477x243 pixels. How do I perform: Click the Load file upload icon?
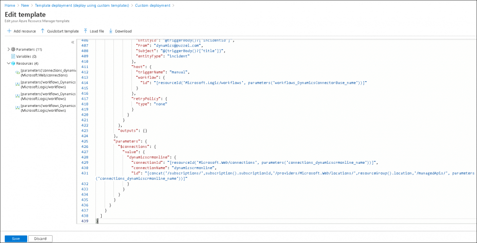[86, 31]
